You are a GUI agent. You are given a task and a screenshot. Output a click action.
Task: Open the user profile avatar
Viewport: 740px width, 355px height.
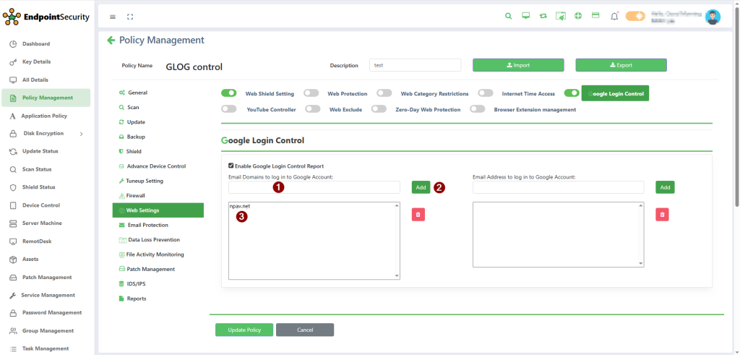pyautogui.click(x=713, y=17)
